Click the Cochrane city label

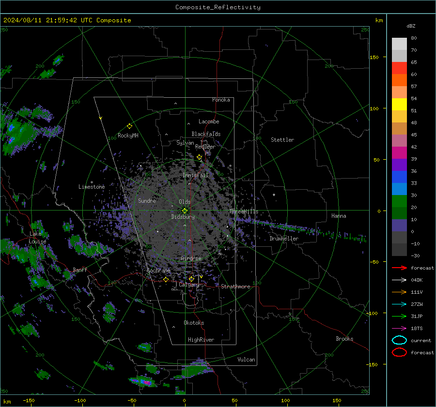(158, 271)
